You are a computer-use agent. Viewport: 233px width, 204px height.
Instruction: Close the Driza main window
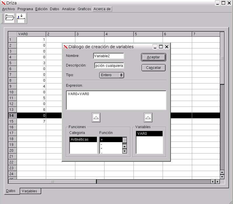(x=229, y=3)
